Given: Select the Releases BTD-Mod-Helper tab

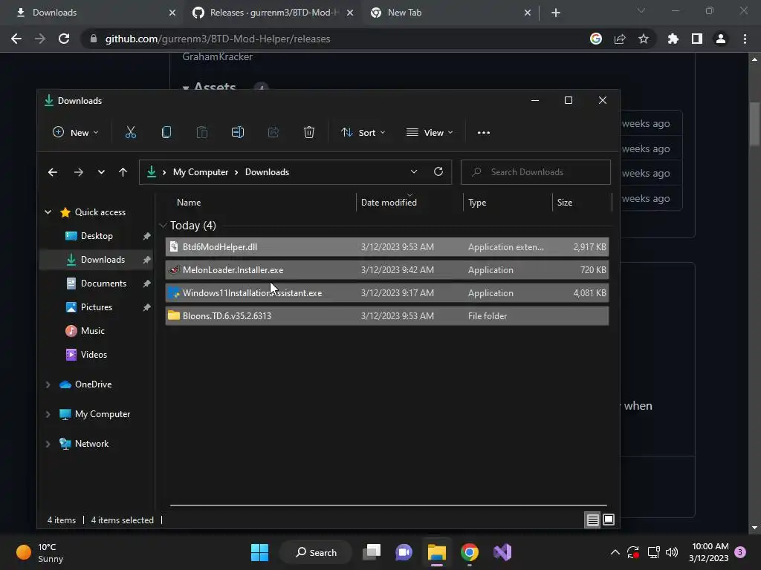Looking at the screenshot, I should (x=273, y=13).
